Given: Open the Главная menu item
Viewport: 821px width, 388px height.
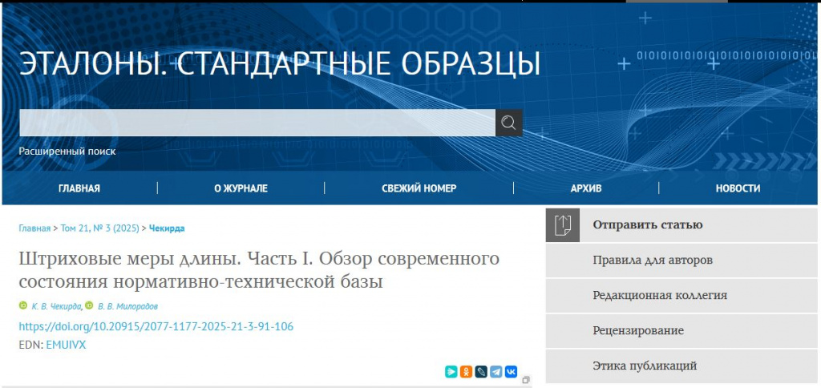Looking at the screenshot, I should coord(79,188).
